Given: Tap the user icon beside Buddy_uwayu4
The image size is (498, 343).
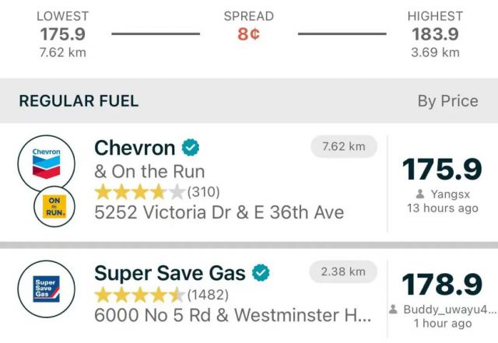Looking at the screenshot, I should point(393,309).
